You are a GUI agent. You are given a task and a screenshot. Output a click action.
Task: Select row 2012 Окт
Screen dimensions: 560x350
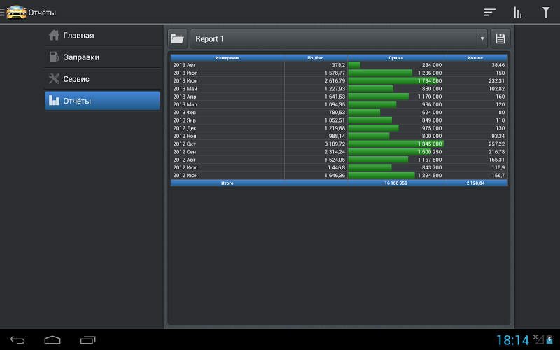(x=339, y=143)
